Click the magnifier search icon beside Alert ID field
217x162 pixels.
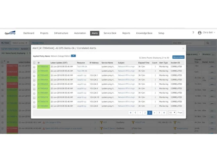tap(207, 43)
